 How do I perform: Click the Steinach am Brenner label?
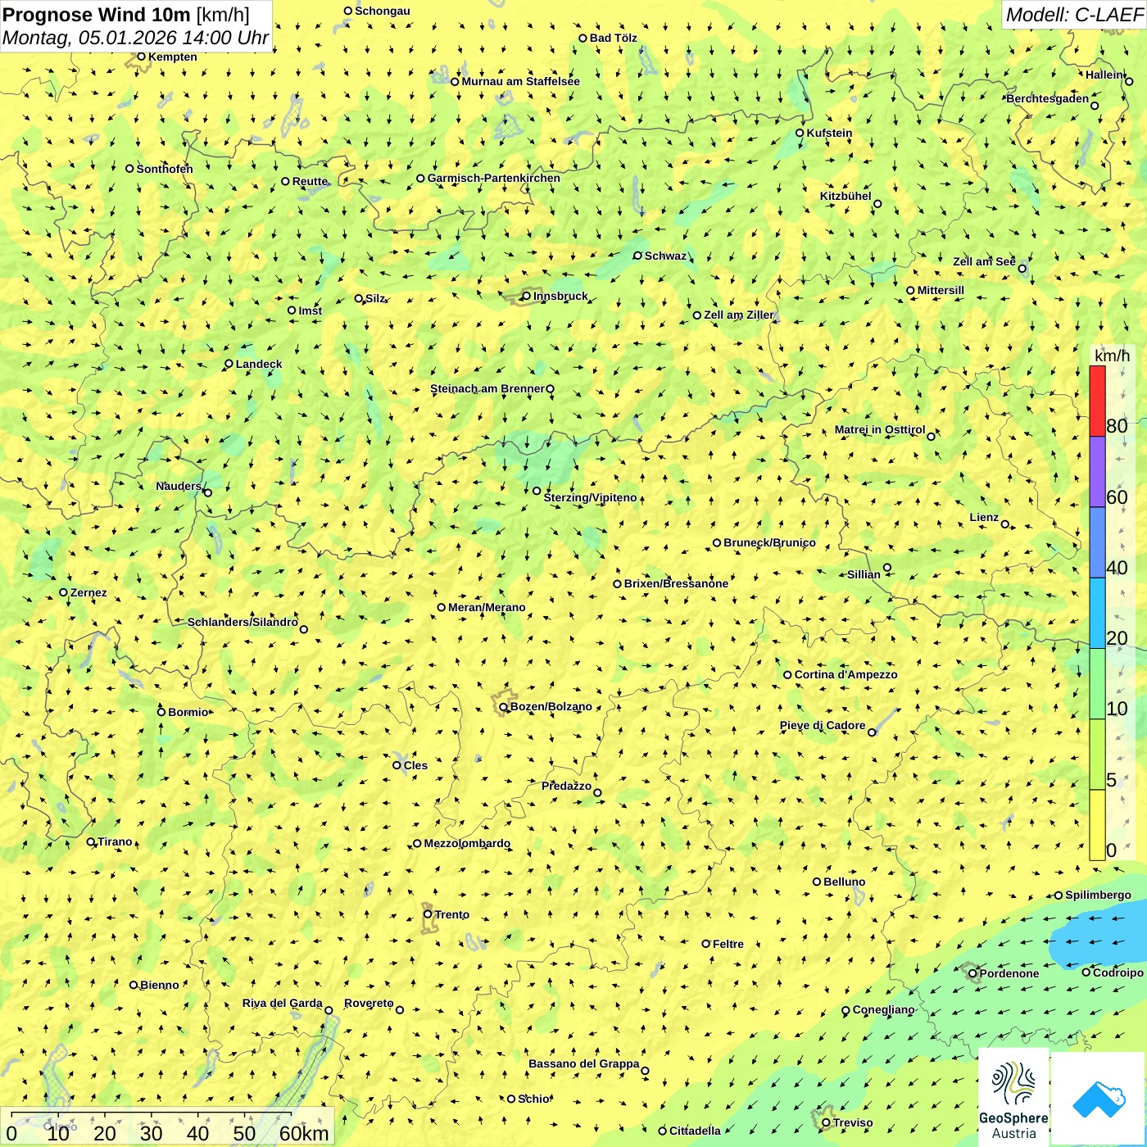click(x=487, y=388)
